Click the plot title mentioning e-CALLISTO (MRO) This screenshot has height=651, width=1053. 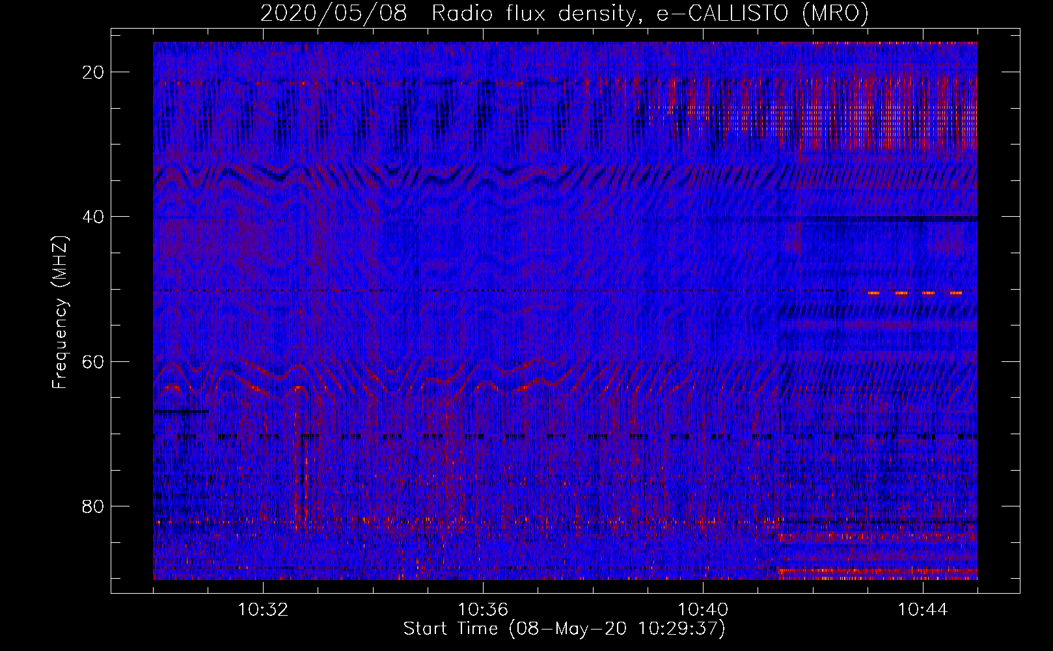click(x=564, y=13)
